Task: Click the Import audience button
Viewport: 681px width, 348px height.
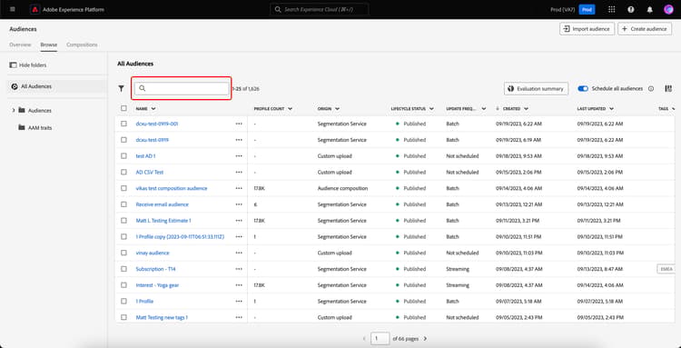Action: 587,29
